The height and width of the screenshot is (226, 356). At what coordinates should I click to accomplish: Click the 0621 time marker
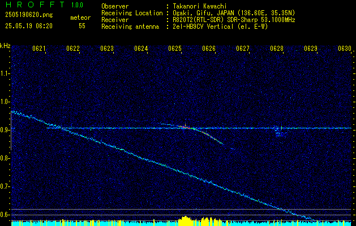click(x=39, y=49)
